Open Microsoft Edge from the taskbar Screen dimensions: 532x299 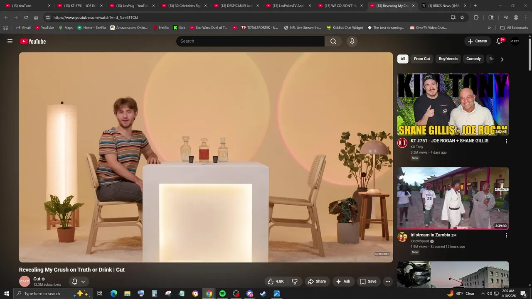(x=113, y=294)
